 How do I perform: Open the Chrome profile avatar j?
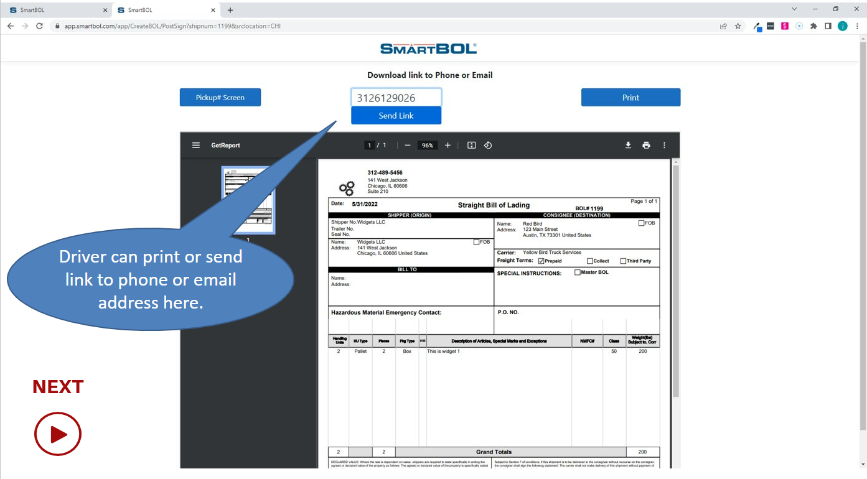[x=843, y=26]
